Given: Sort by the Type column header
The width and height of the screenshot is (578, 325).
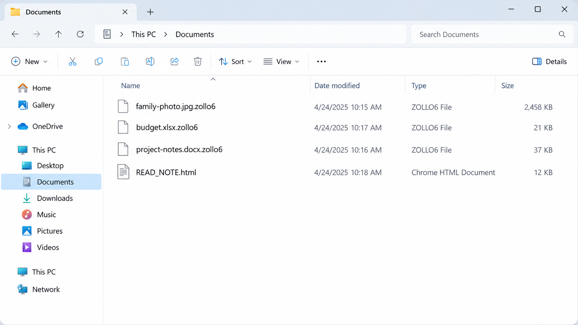Looking at the screenshot, I should [419, 86].
